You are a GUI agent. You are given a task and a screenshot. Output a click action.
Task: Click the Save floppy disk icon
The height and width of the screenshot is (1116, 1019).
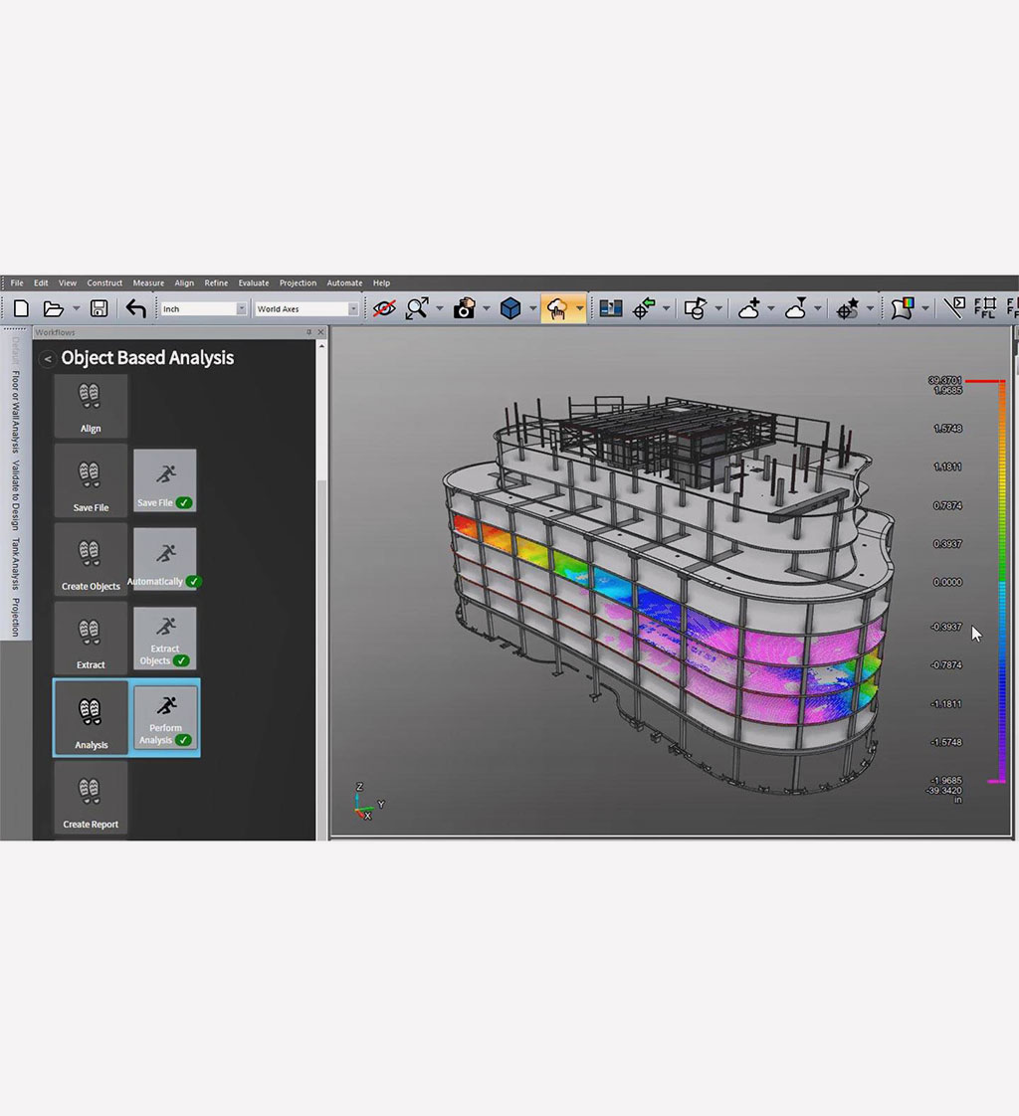tap(99, 309)
